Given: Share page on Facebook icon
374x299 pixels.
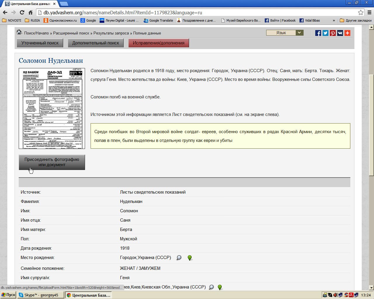Looking at the screenshot, I should (318, 33).
